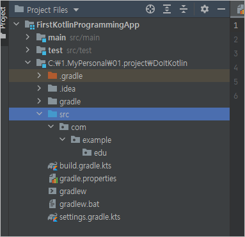Viewport: 245px width, 237px height.
Task: Click the settings.gradle.kts file icon
Action: click(x=52, y=217)
